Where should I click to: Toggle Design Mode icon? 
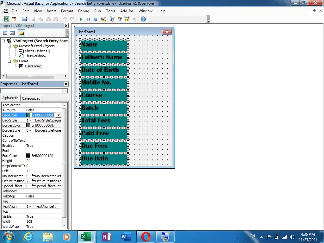coord(103,19)
